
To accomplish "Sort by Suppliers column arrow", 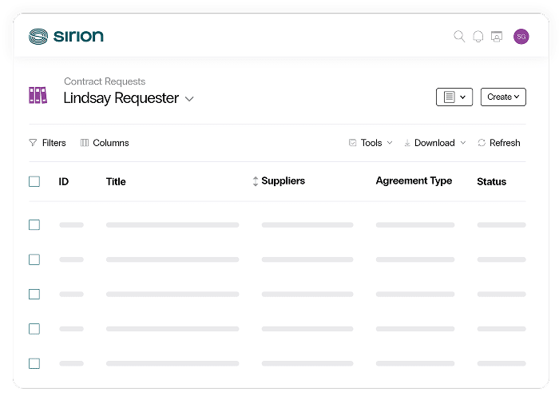I will tap(256, 181).
